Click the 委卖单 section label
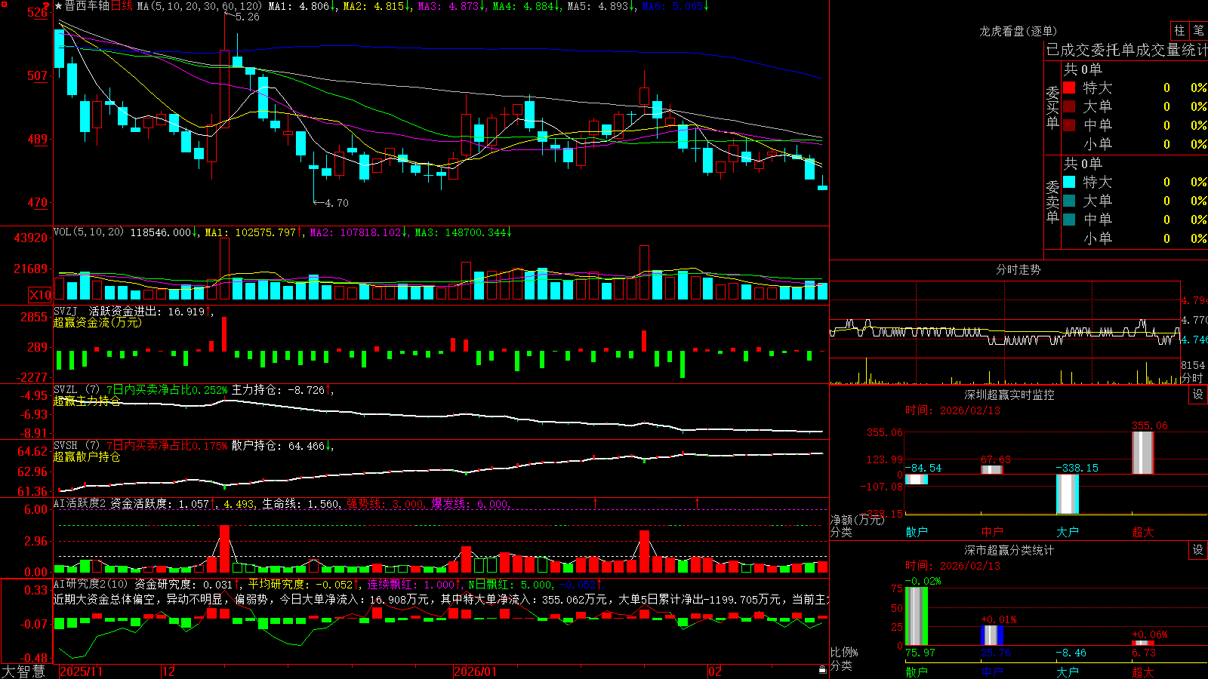This screenshot has width=1208, height=679. click(1052, 201)
